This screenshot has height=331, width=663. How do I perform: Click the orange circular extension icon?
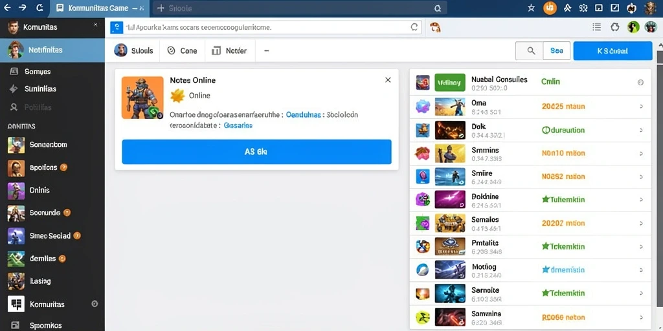pyautogui.click(x=550, y=8)
